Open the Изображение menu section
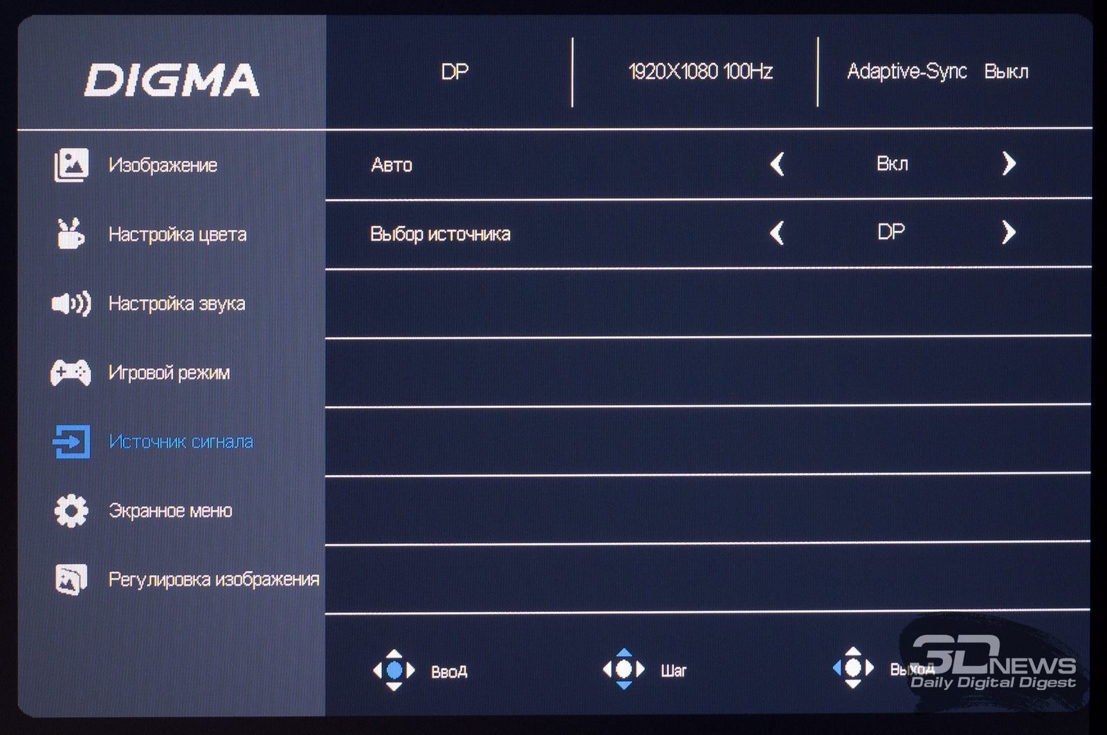1107x735 pixels. click(x=163, y=165)
